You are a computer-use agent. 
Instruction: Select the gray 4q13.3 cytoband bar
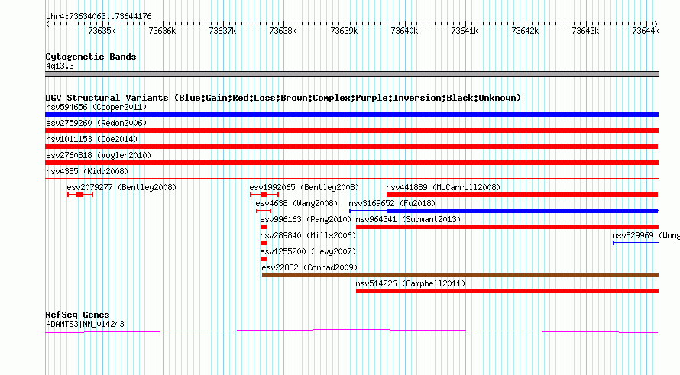click(x=351, y=74)
